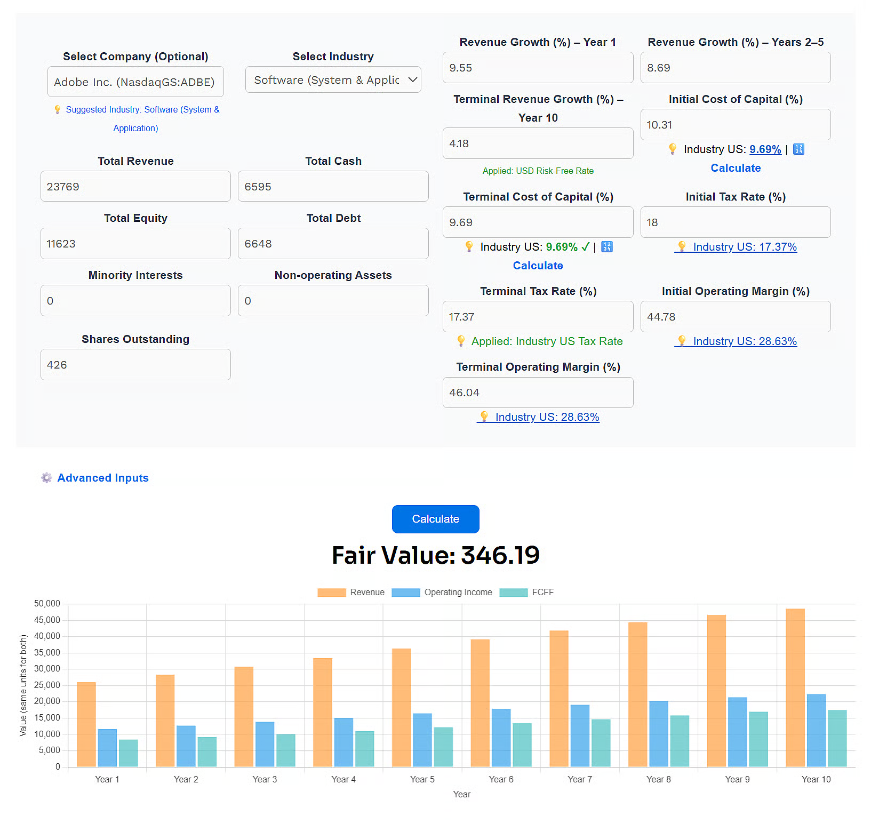This screenshot has width=871, height=824.
Task: Click the calculator icon under Initial Cost of Capital
Action: coord(798,149)
